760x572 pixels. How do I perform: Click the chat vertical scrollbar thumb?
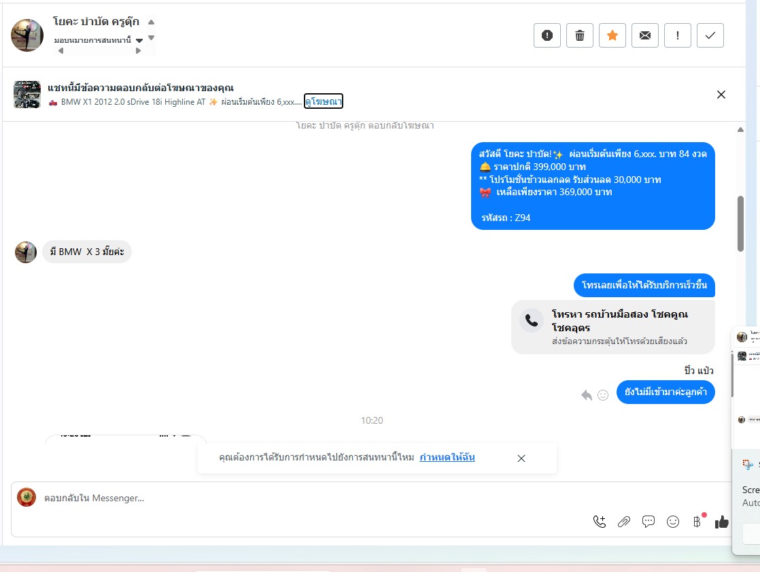740,224
